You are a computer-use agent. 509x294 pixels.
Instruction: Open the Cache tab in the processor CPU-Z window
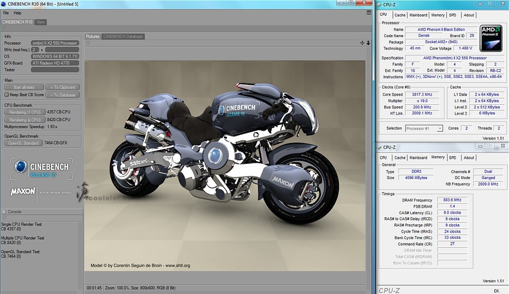click(x=400, y=15)
